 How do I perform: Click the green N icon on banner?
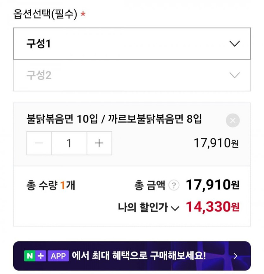coord(29,256)
